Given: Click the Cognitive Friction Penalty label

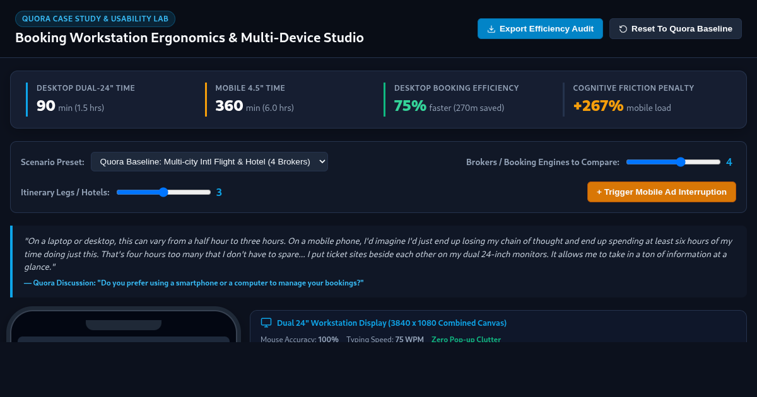Looking at the screenshot, I should (633, 88).
